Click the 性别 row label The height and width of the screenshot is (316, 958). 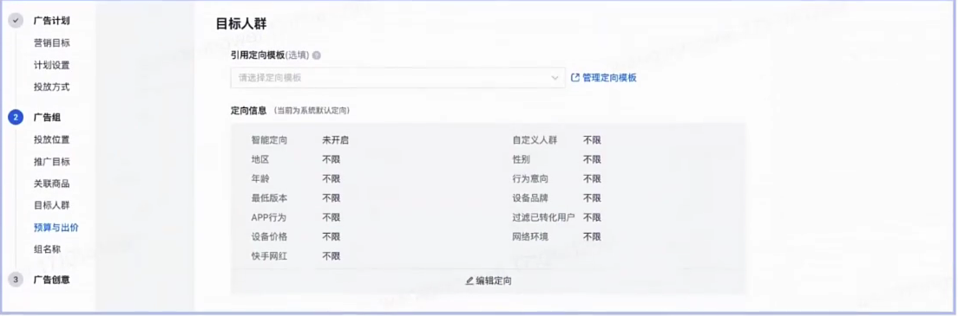[522, 159]
